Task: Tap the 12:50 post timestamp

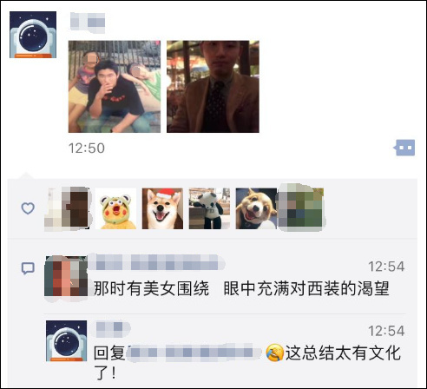Action: [87, 148]
